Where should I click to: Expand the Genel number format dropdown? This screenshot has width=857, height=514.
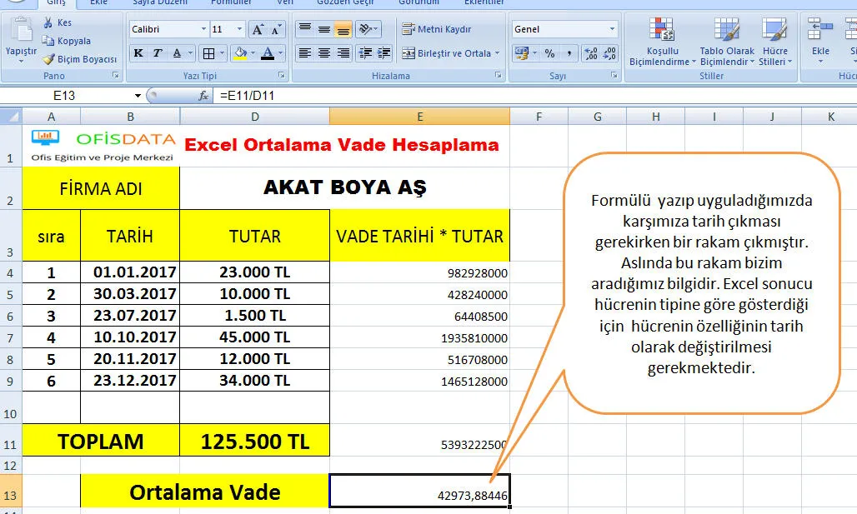(x=612, y=29)
